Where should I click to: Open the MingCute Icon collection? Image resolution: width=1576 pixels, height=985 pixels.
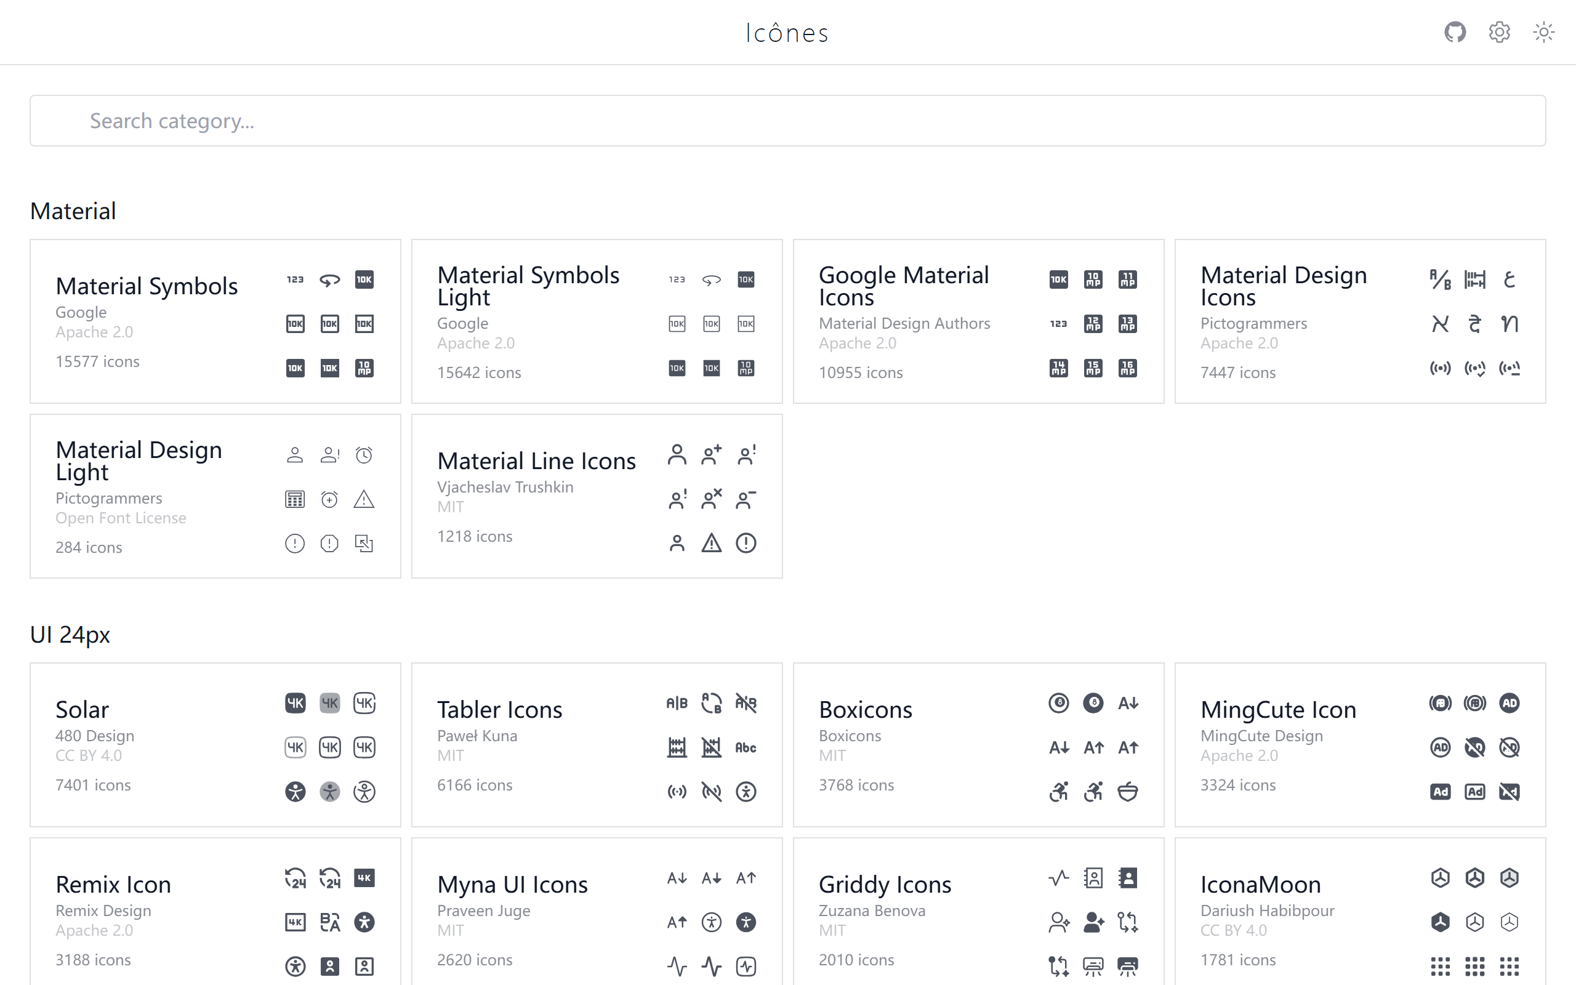[x=1360, y=745]
